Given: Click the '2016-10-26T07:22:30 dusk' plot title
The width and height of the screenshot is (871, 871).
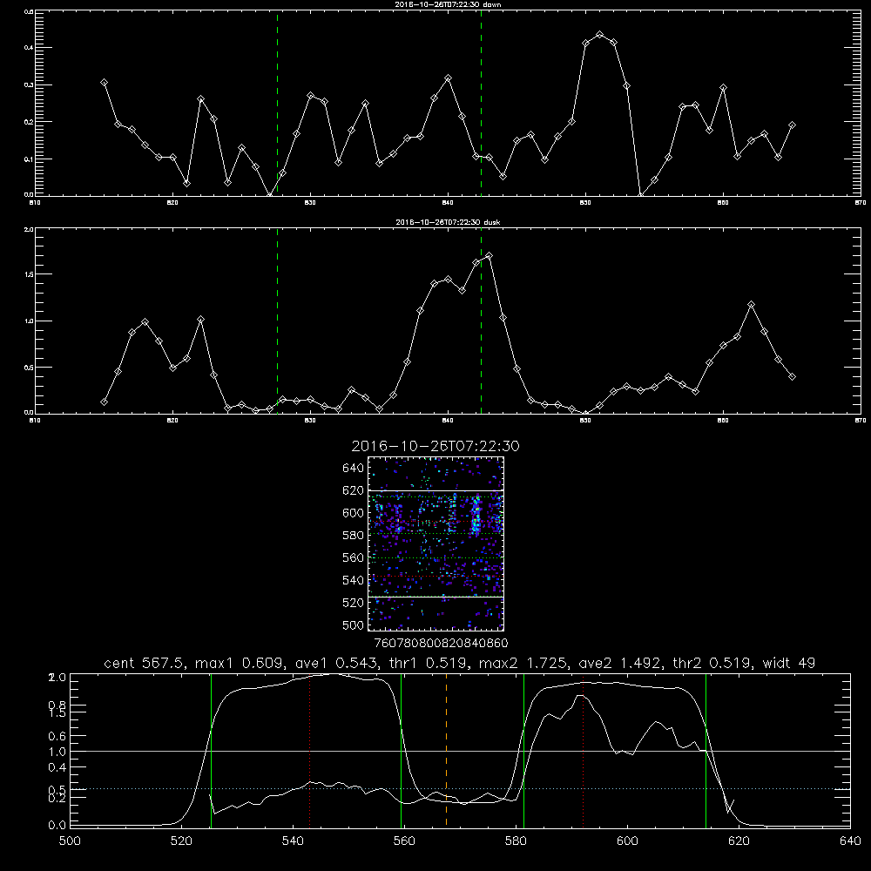Looking at the screenshot, I should click(x=448, y=222).
